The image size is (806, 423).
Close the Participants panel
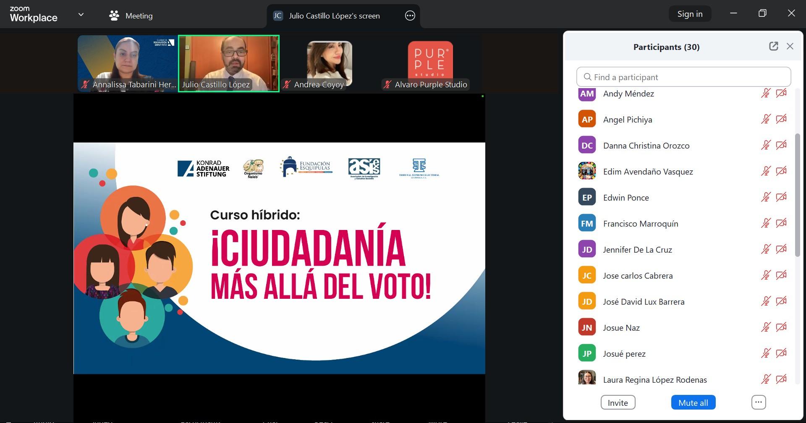[x=790, y=47]
